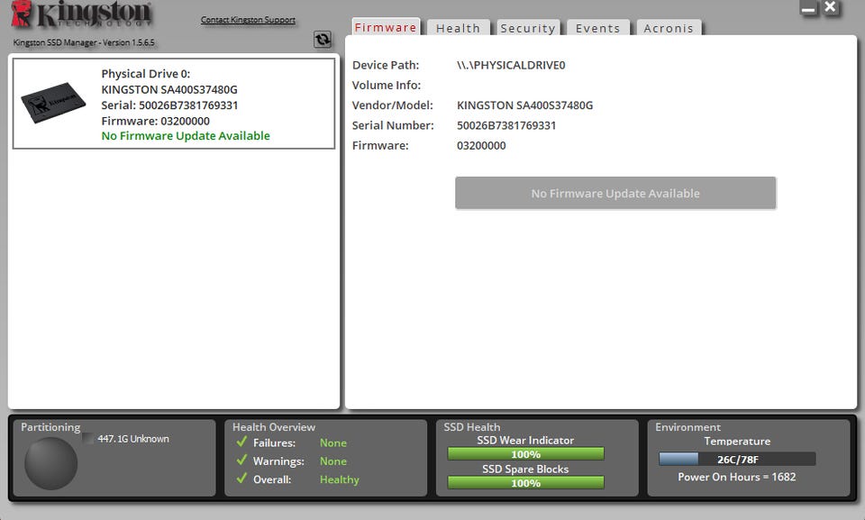
Task: Click device path \\.\PHYSICALDRIVE0 value
Action: [511, 65]
